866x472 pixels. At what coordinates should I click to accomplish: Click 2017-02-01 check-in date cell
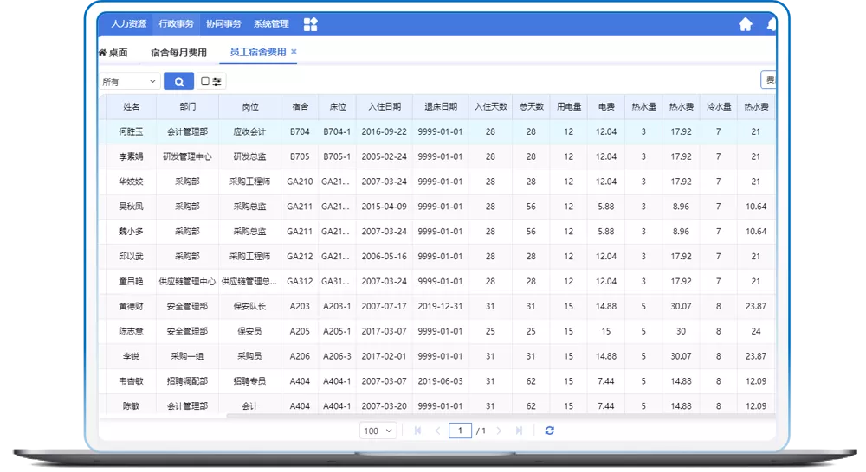[x=385, y=356]
